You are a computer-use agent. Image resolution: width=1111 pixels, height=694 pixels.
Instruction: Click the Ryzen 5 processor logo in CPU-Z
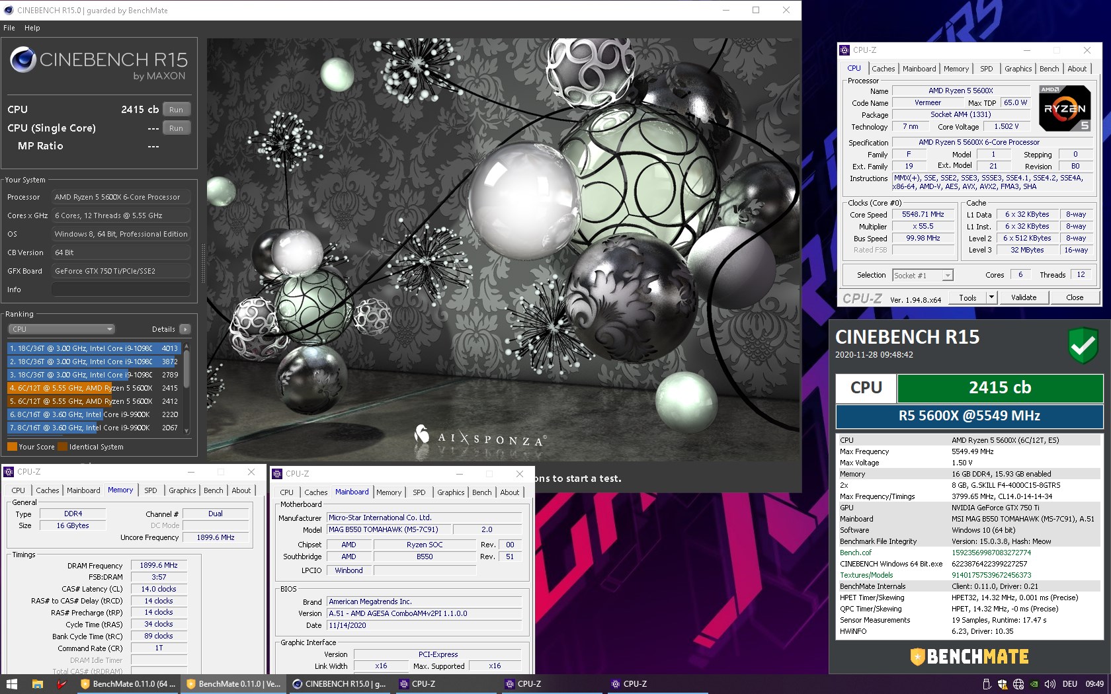[x=1064, y=108]
